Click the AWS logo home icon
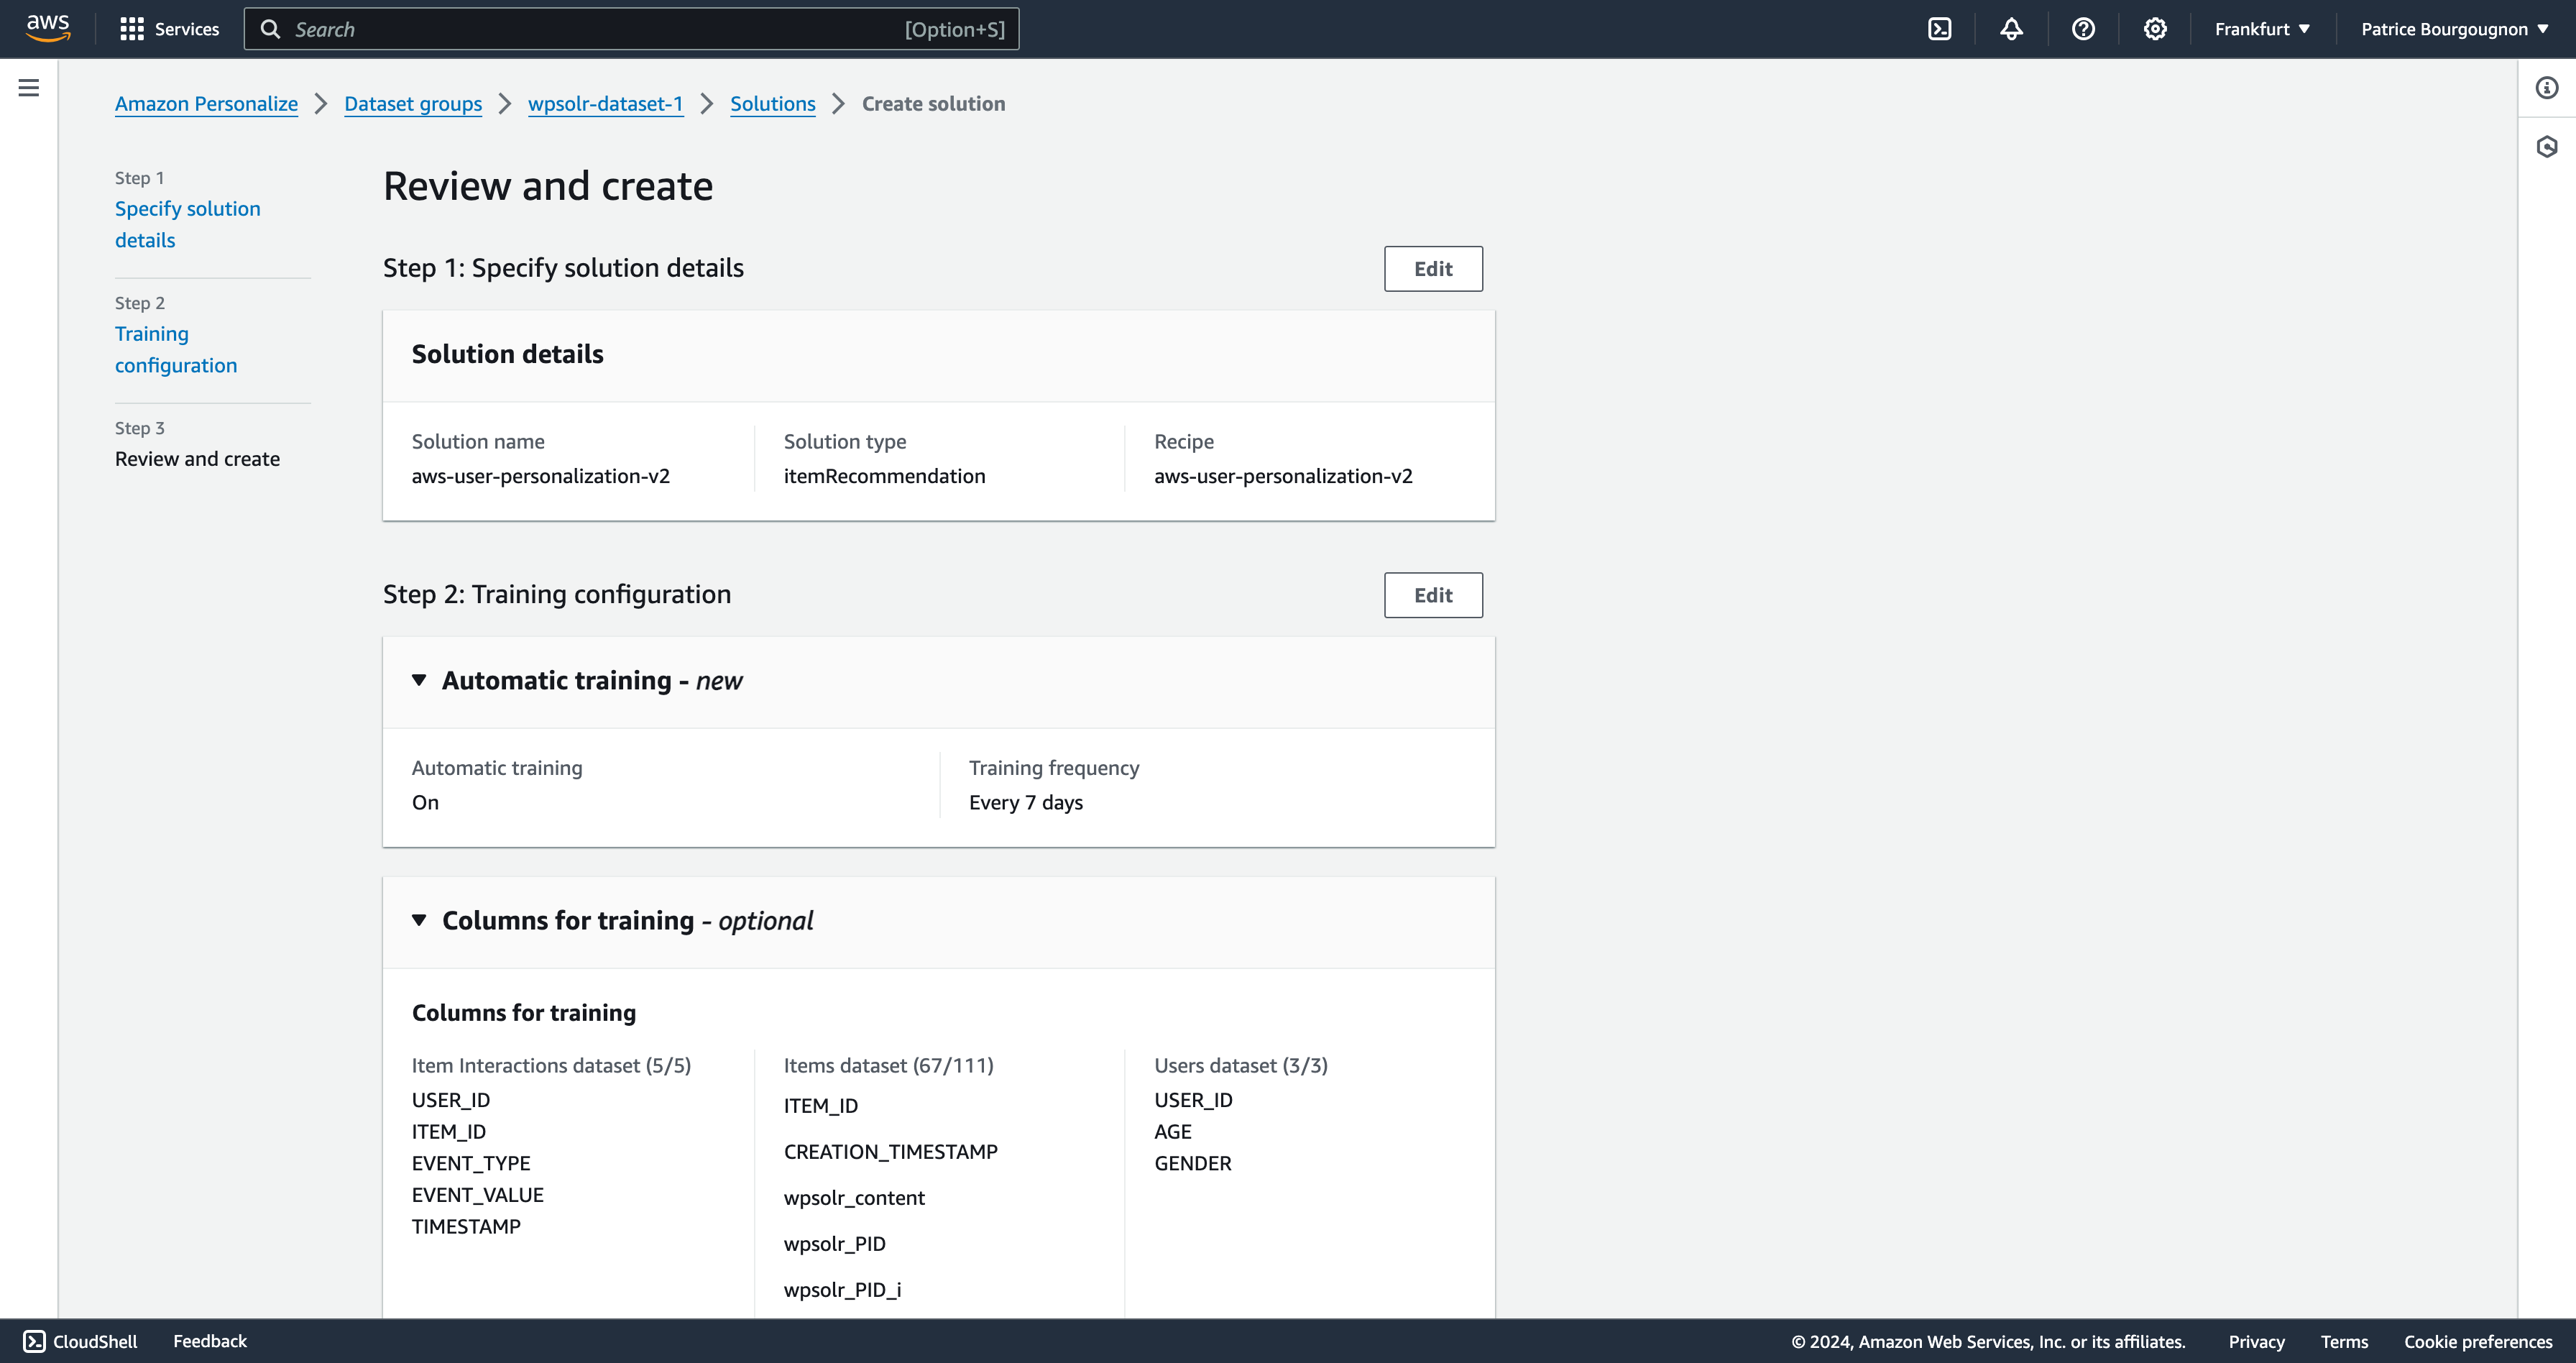This screenshot has height=1363, width=2576. pyautogui.click(x=48, y=28)
